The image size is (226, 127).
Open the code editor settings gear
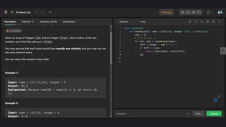[213, 22]
